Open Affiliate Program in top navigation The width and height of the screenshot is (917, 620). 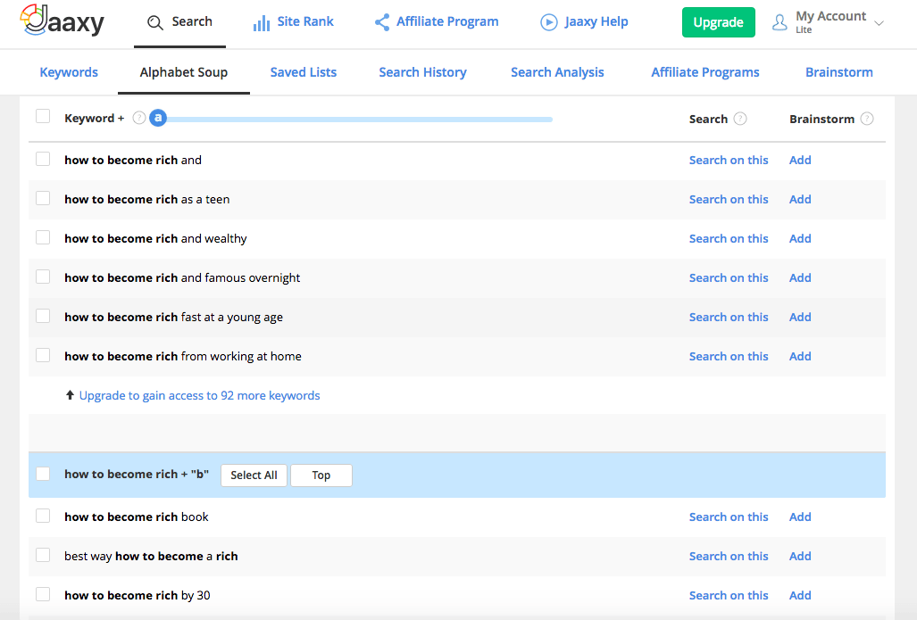437,22
